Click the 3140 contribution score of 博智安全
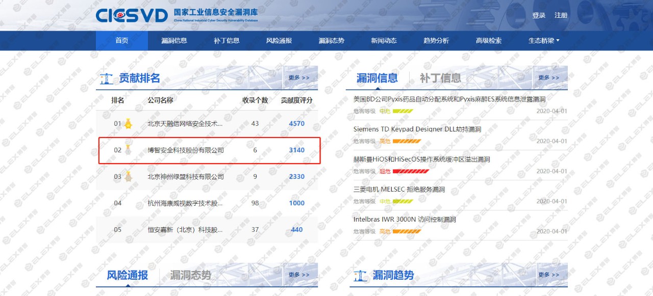 [296, 150]
